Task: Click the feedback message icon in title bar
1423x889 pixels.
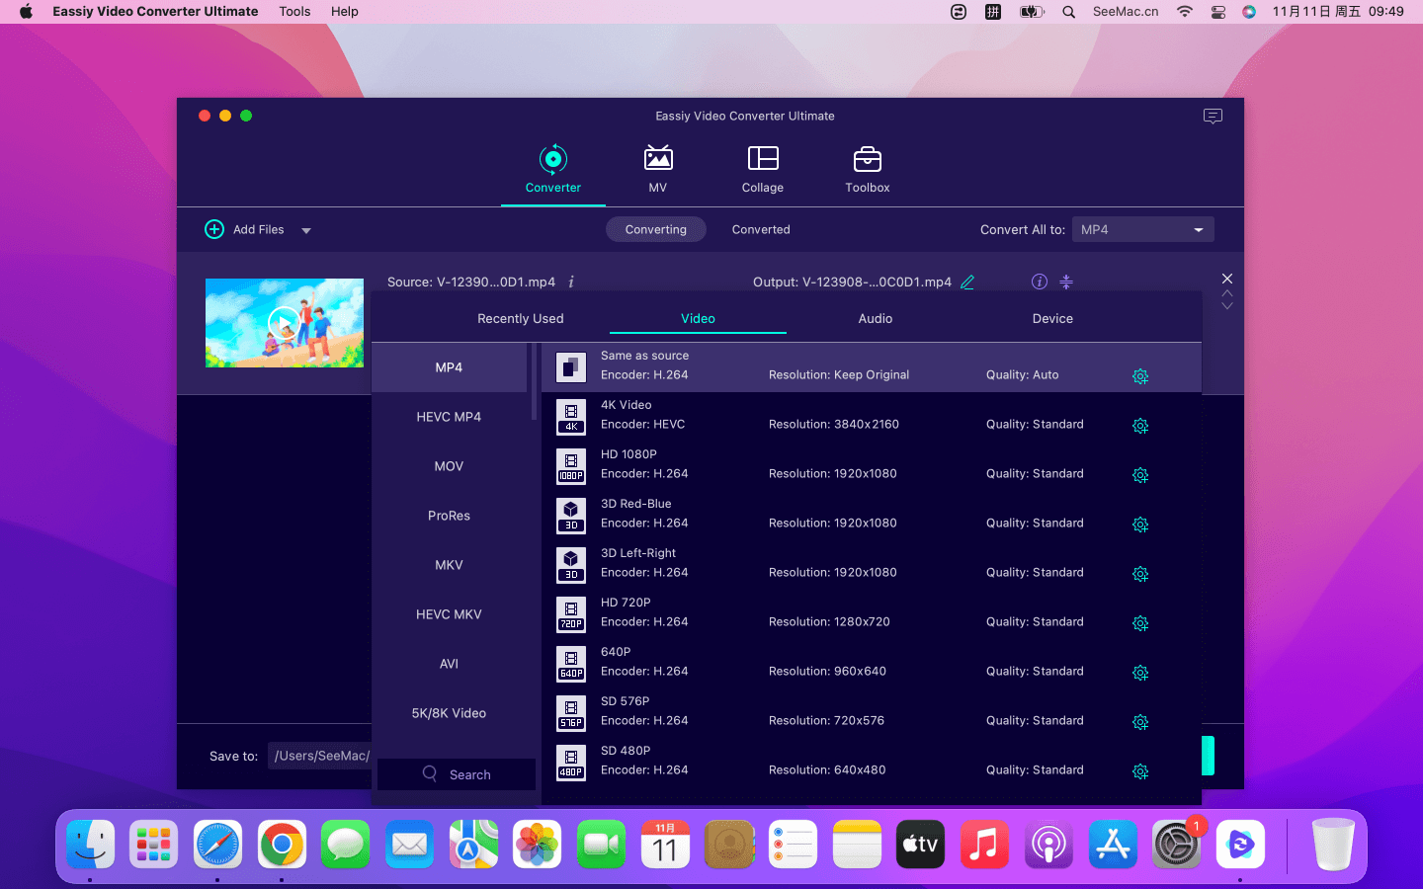Action: pyautogui.click(x=1213, y=117)
